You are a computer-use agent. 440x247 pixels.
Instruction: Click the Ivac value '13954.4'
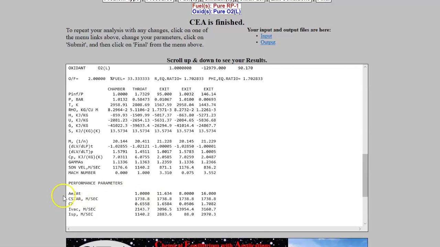point(185,209)
